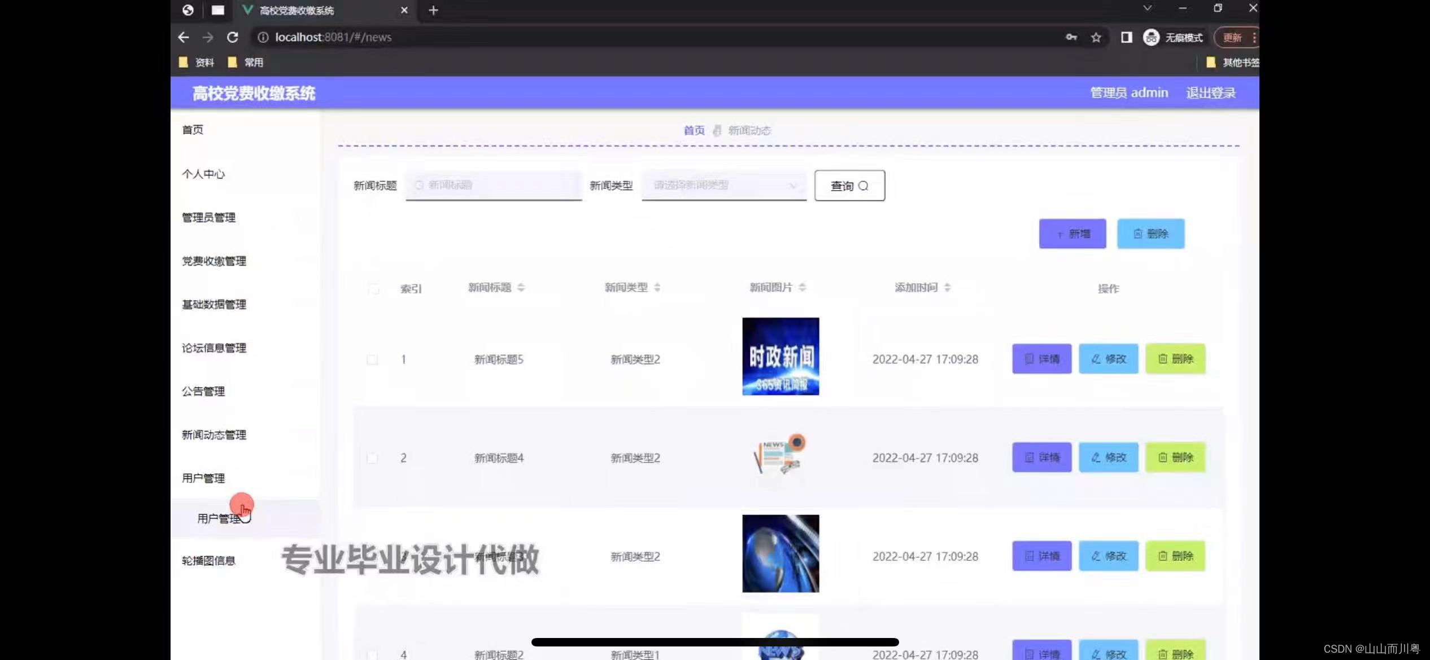Click the address bar URL
The image size is (1430, 660).
coord(333,37)
